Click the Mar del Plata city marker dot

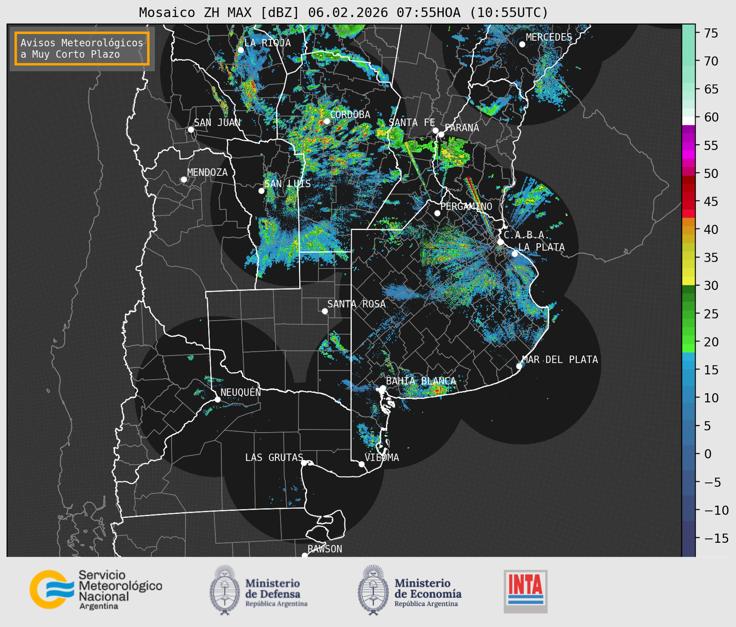click(x=519, y=366)
